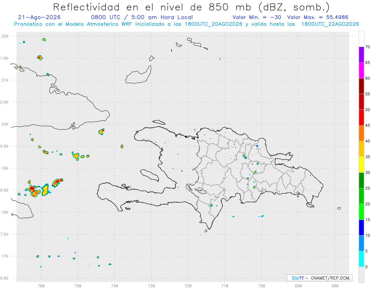Click the '70W' longitude label
Screen dimensions: 376x290
pyautogui.click(x=262, y=286)
